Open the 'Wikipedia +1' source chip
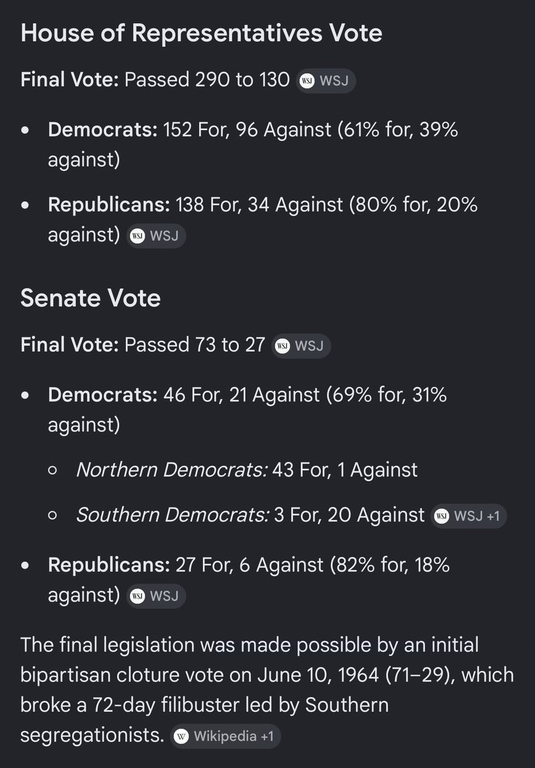 click(x=226, y=736)
